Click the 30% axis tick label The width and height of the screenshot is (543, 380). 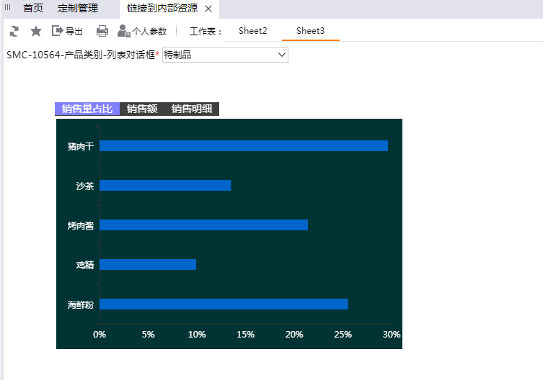tap(392, 335)
